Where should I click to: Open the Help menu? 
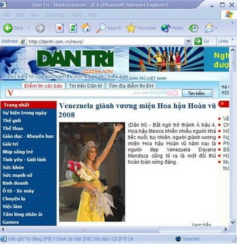(x=92, y=15)
